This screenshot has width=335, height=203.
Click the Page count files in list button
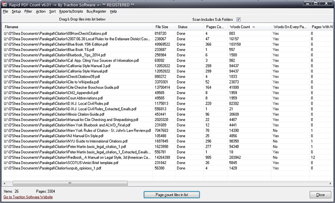pos(172,195)
